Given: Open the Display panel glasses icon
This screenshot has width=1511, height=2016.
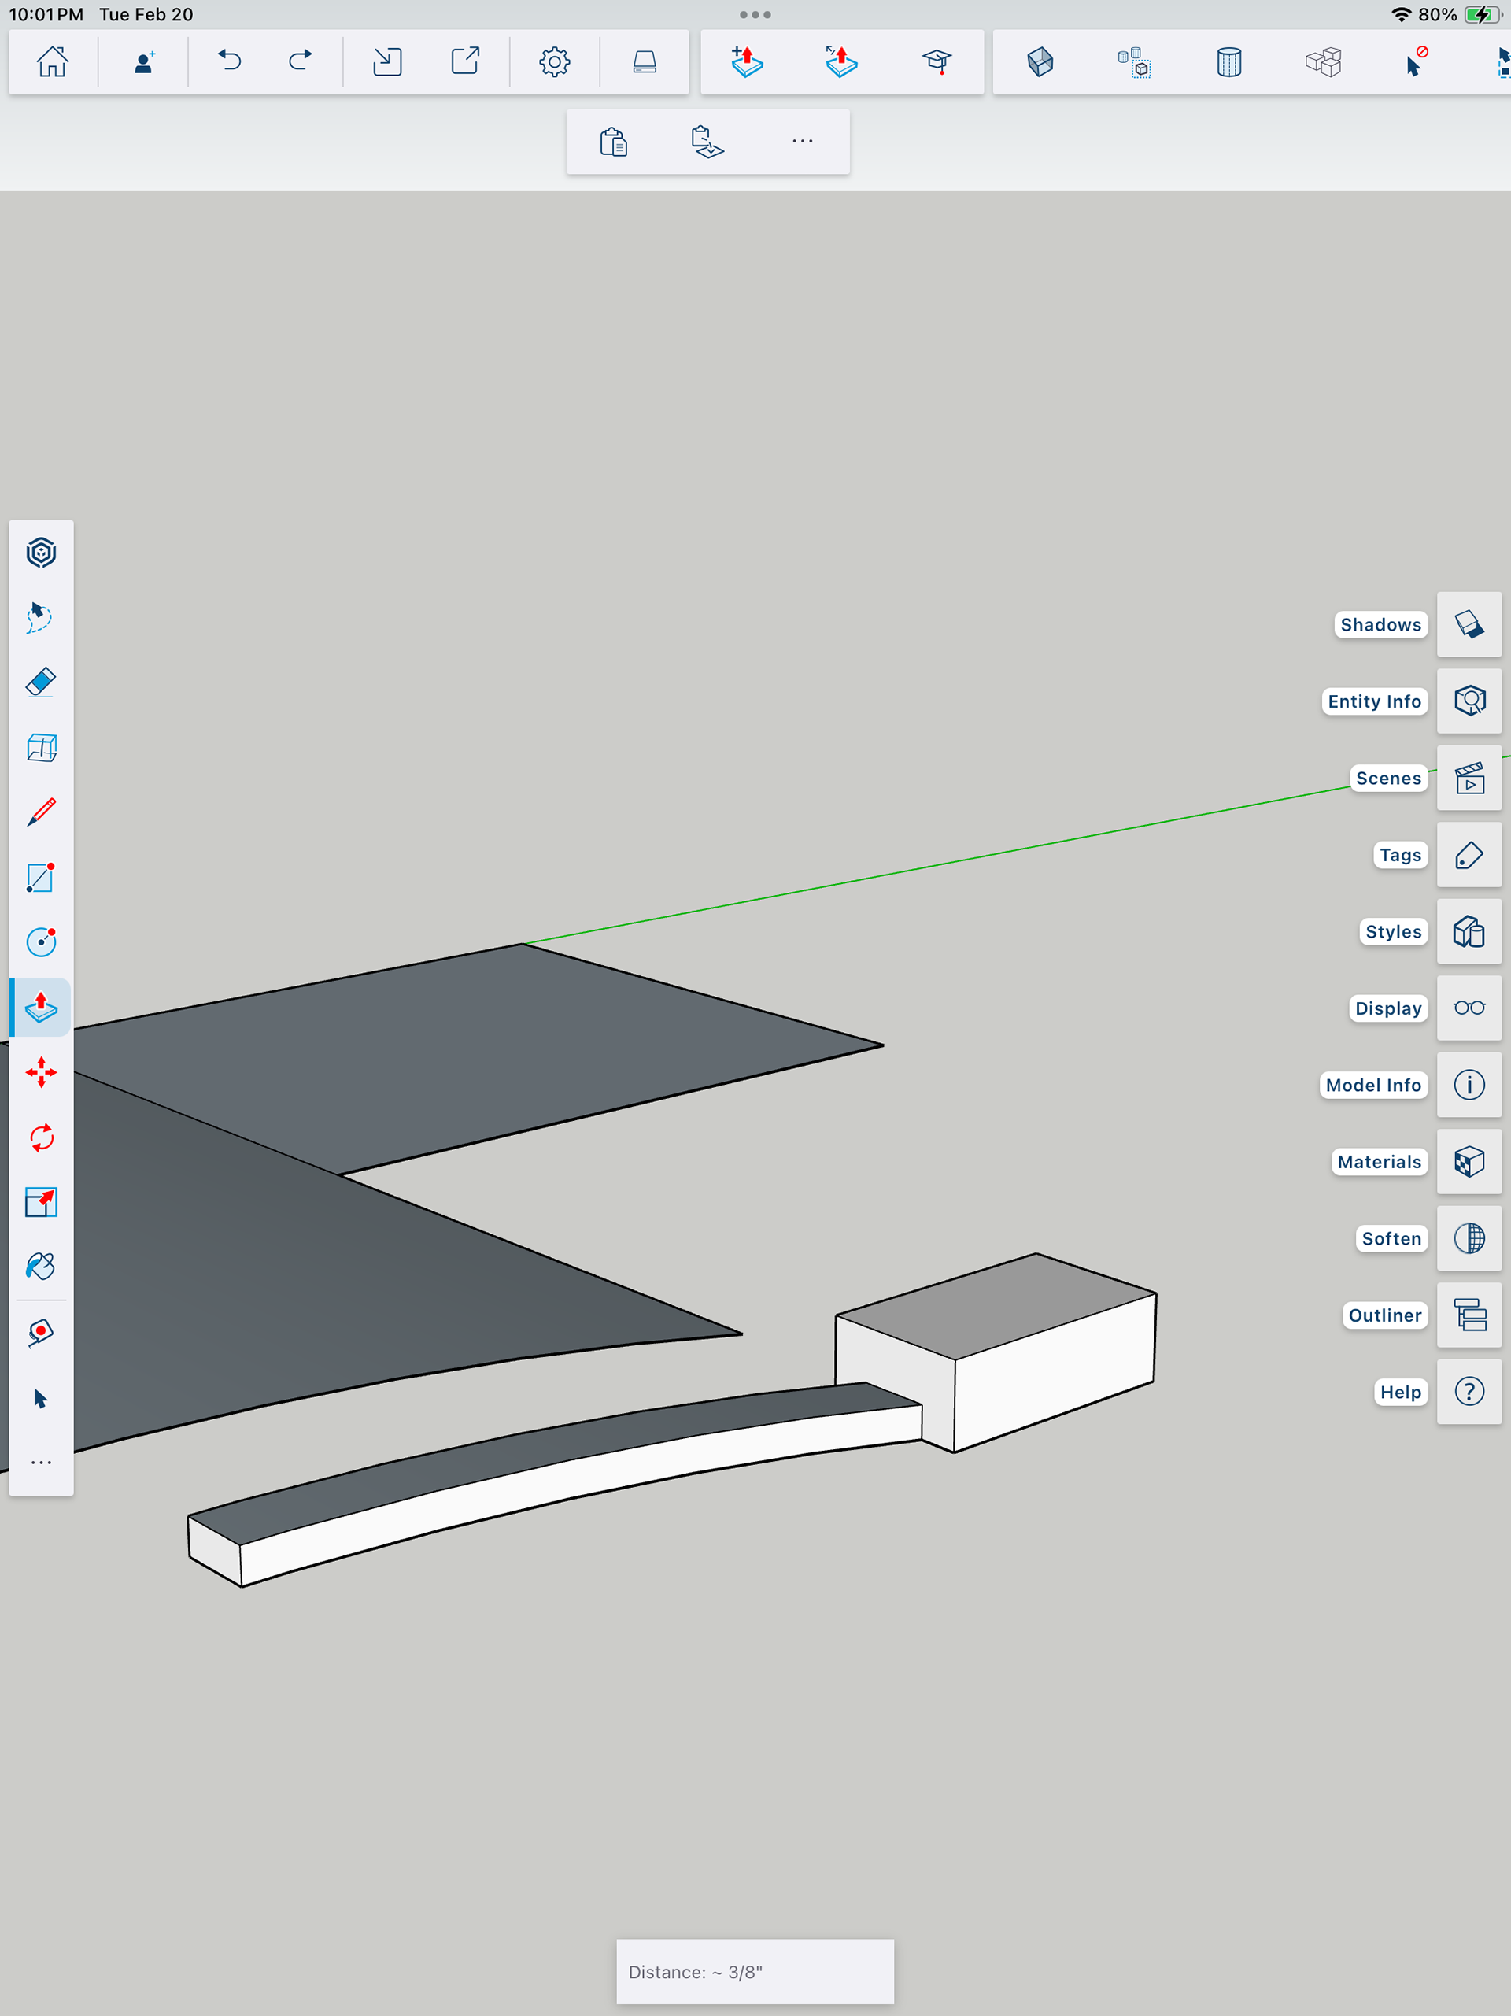Looking at the screenshot, I should (1469, 1008).
